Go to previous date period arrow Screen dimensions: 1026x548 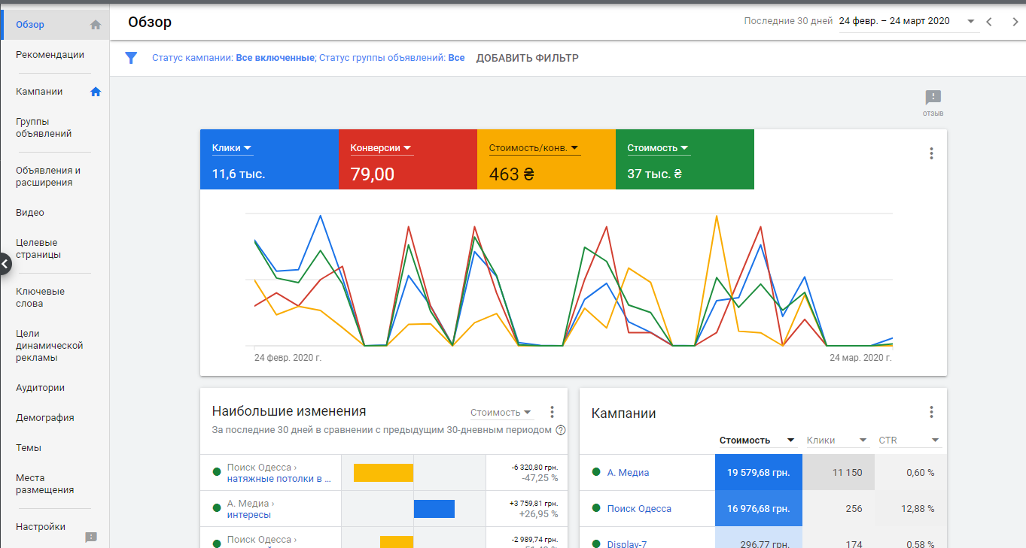990,22
